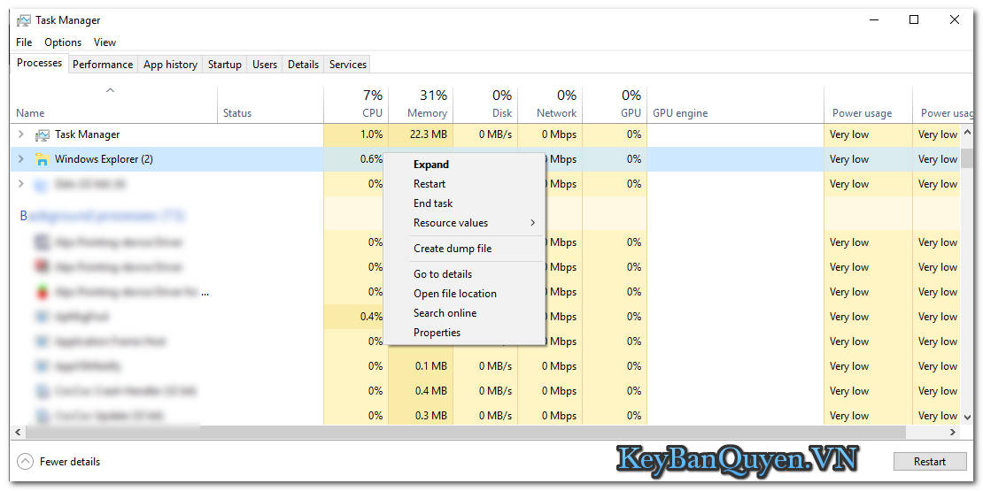
Task: Switch to the Services tab
Action: coord(347,65)
